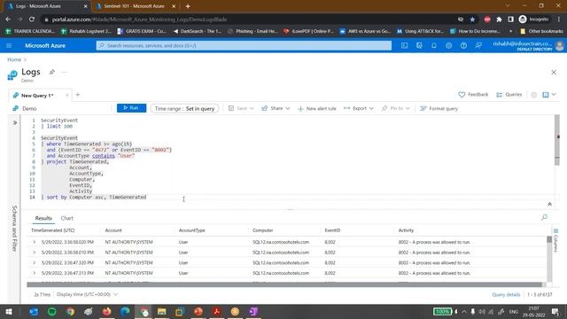Expand the Schema and Filter panel
The width and height of the screenshot is (567, 319).
coord(15,122)
